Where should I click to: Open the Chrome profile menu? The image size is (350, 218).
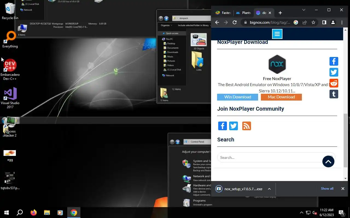pos(333,23)
